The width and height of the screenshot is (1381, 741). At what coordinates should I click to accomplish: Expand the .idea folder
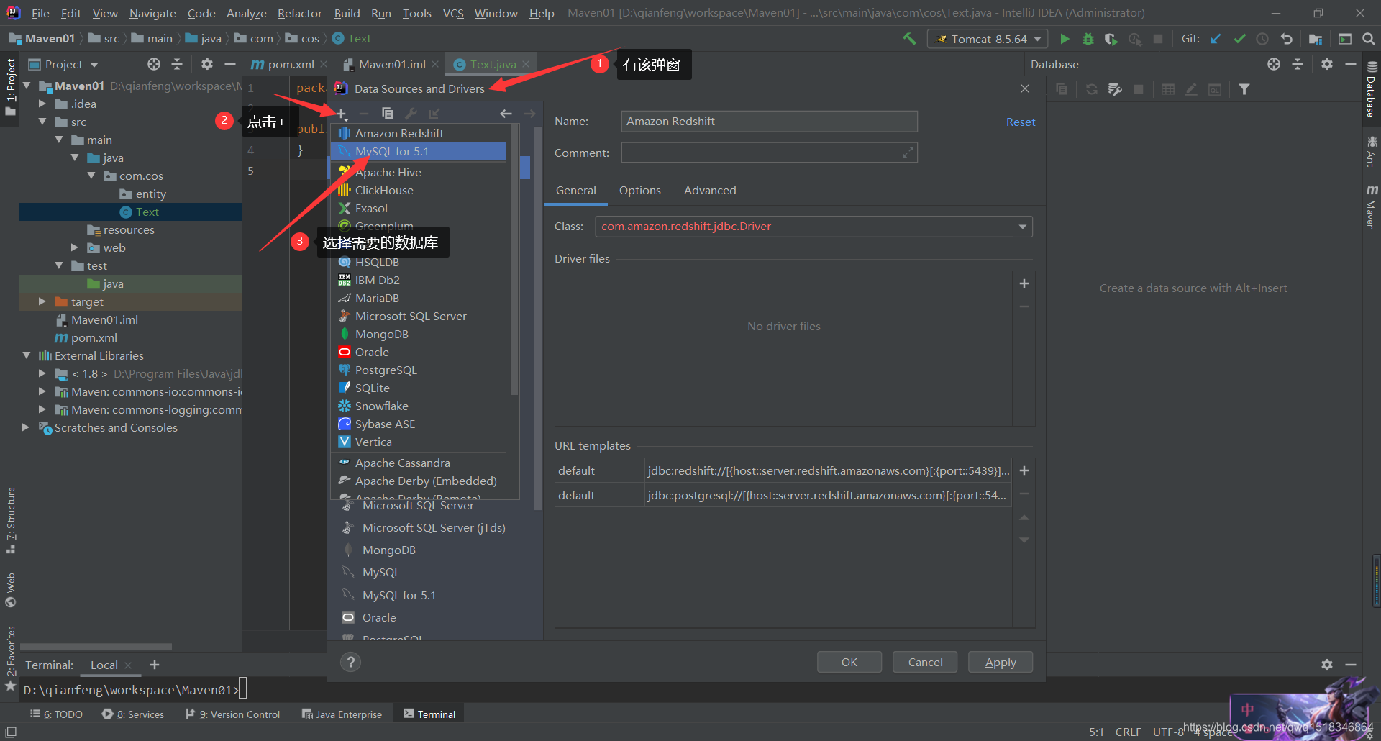42,104
